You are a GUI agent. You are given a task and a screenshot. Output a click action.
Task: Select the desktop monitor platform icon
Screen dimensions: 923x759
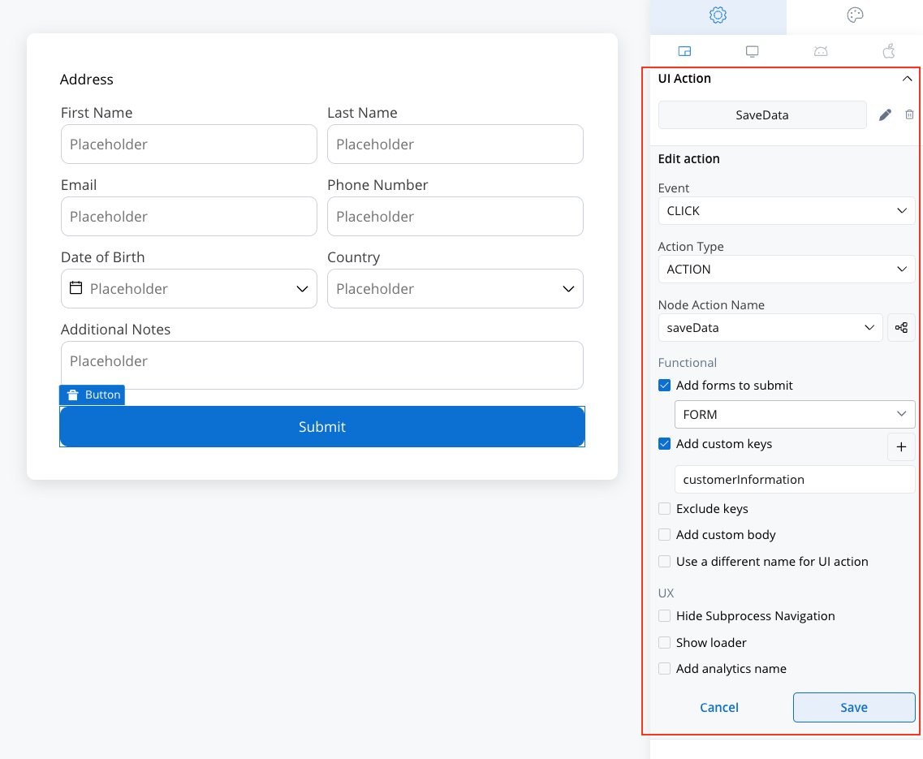753,51
